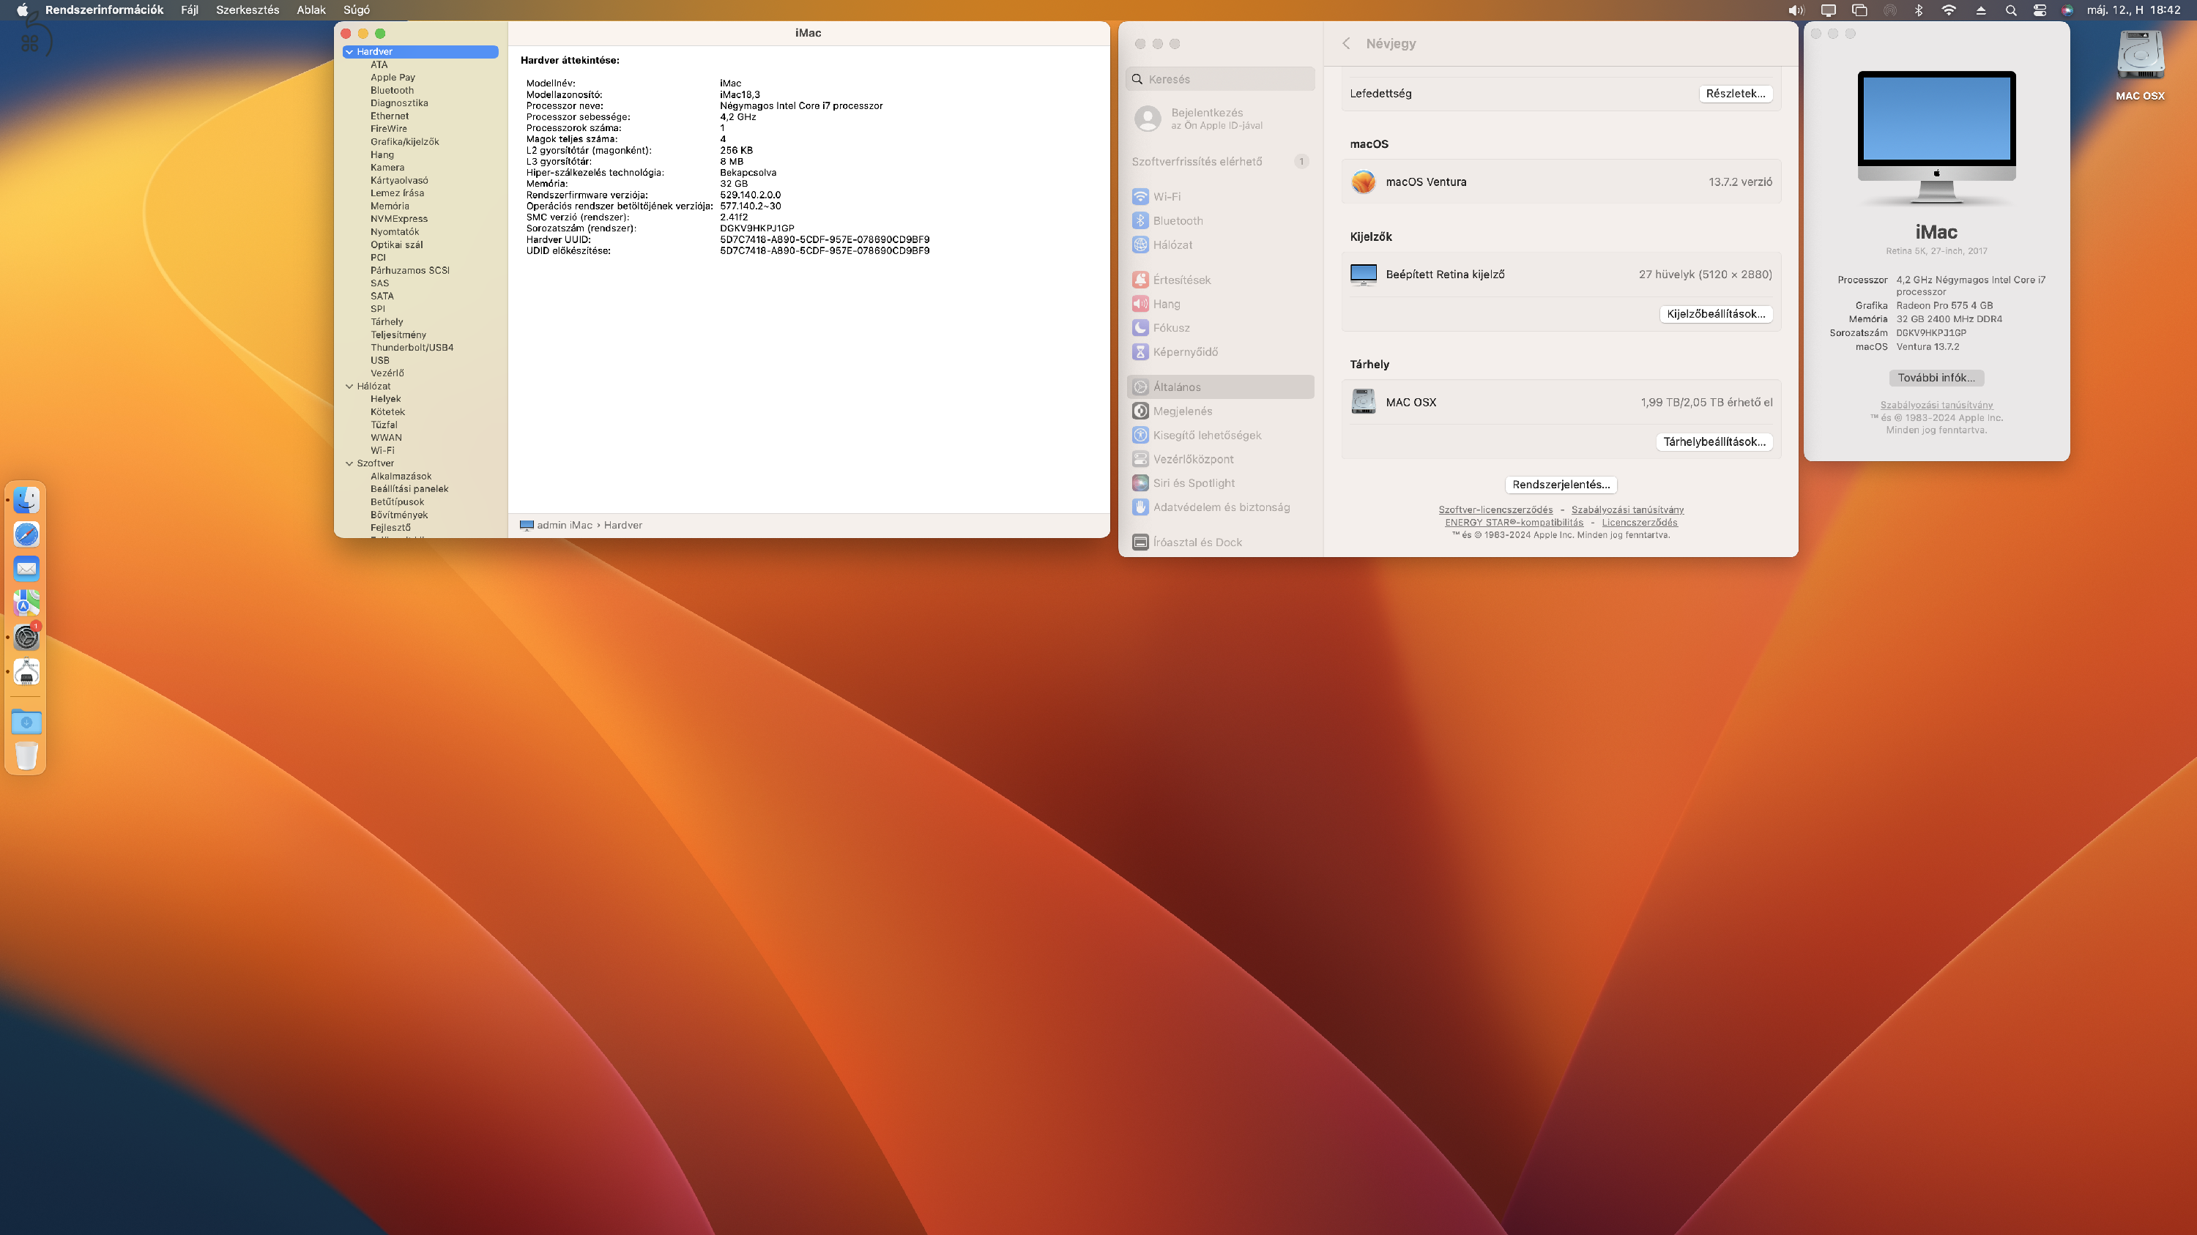Screen dimensions: 2197x1235
Task: Collapse the Hálózat tree section
Action: [x=349, y=386]
